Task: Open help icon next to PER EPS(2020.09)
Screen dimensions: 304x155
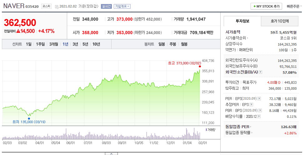Action: pyautogui.click(x=259, y=99)
